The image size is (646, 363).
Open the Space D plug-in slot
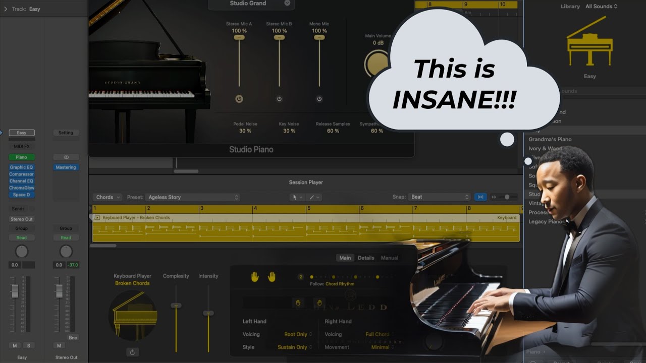point(22,195)
